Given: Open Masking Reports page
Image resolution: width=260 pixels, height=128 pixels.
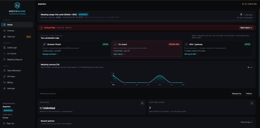Looking at the screenshot, I should [x=17, y=60].
